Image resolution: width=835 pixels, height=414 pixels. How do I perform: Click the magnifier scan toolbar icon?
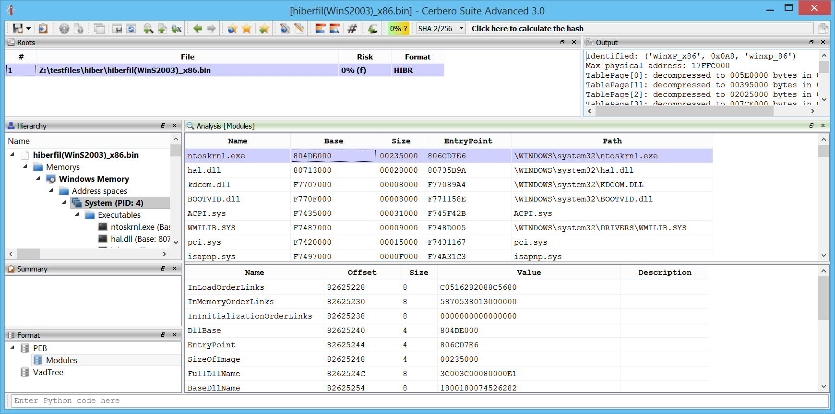tap(148, 28)
